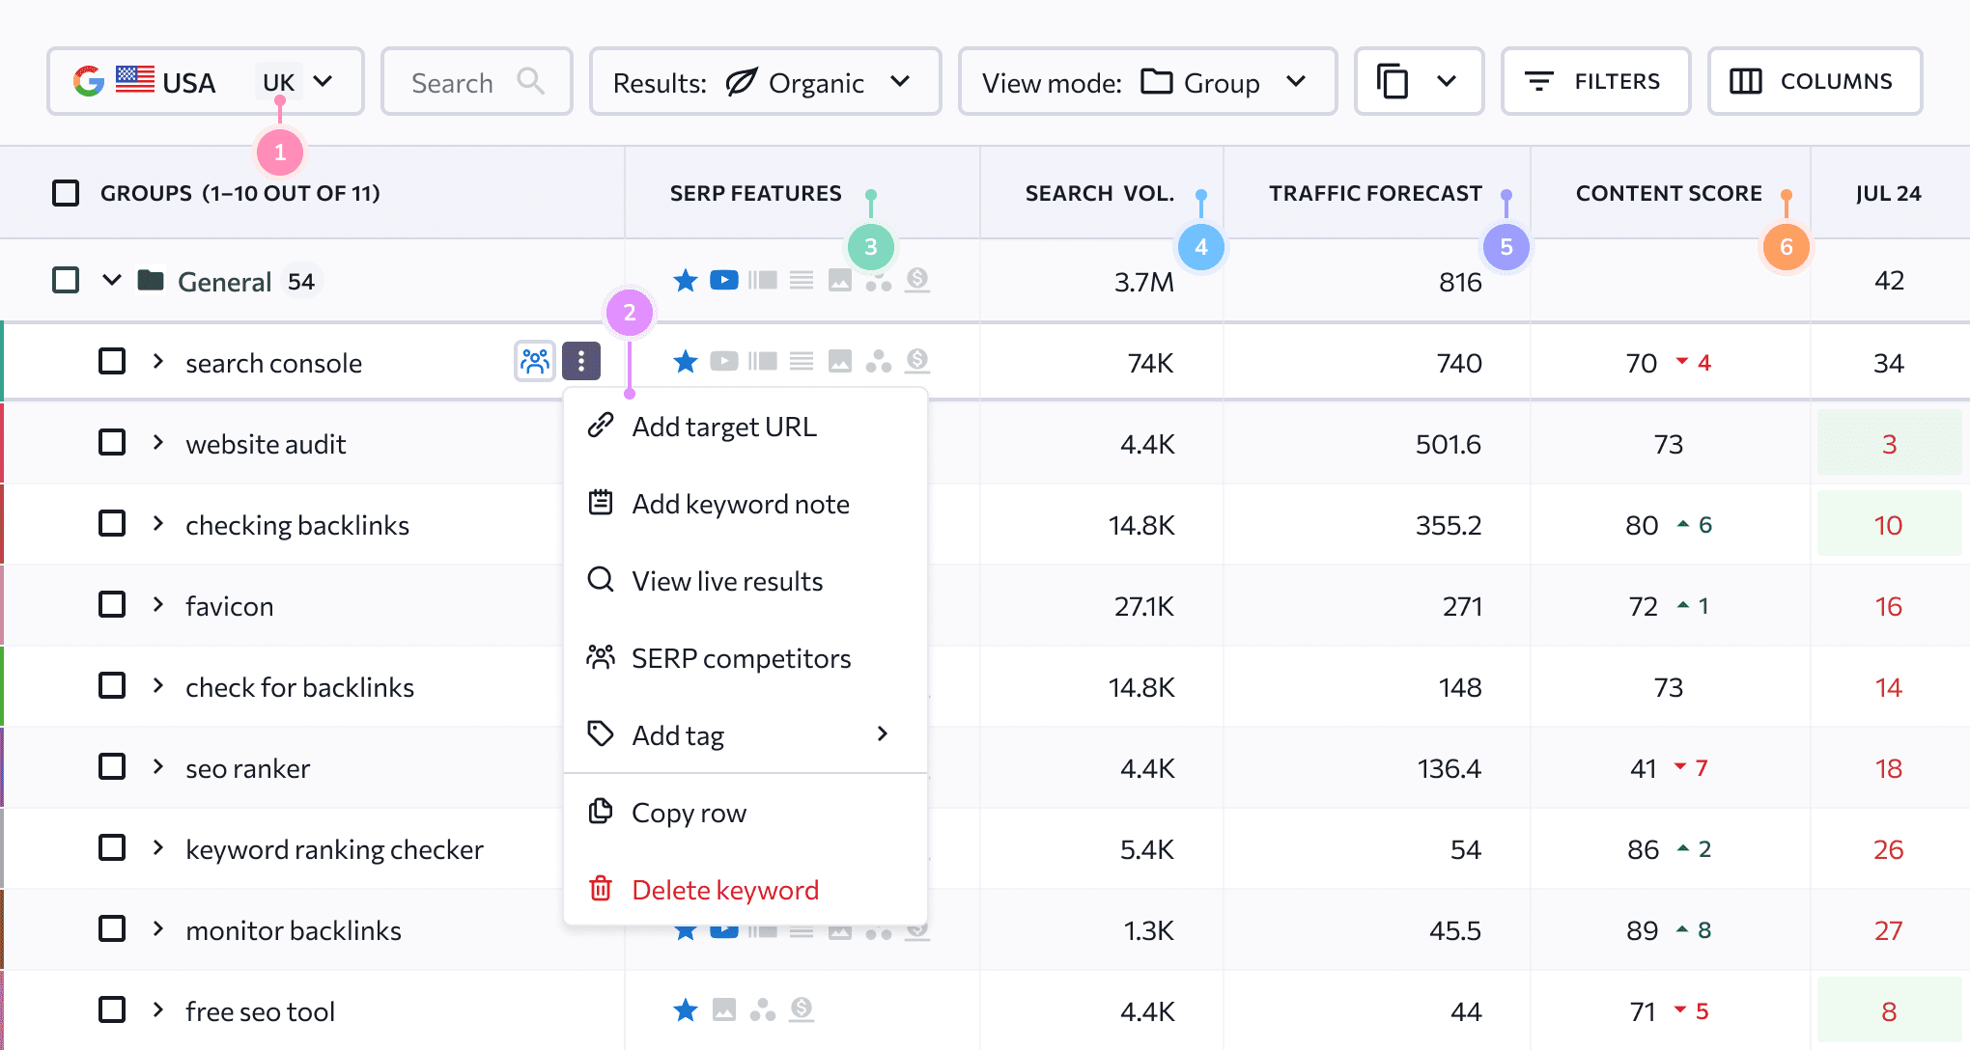Click the COLUMNS button
The width and height of the screenshot is (1970, 1050).
tap(1815, 82)
